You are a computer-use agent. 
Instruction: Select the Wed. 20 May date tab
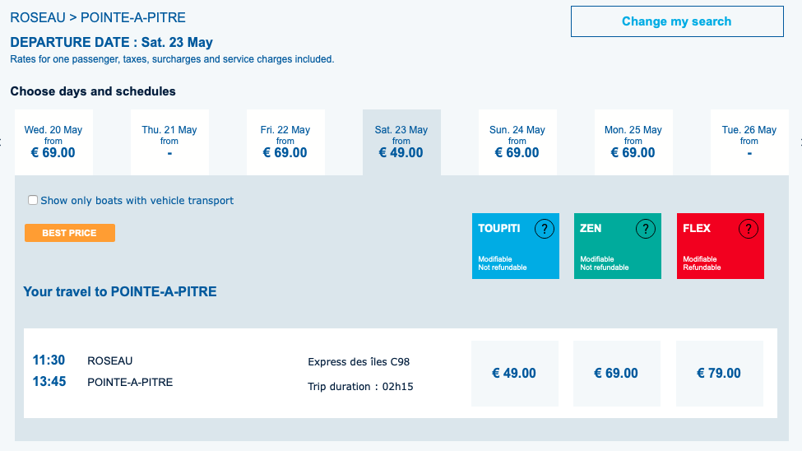coord(53,142)
